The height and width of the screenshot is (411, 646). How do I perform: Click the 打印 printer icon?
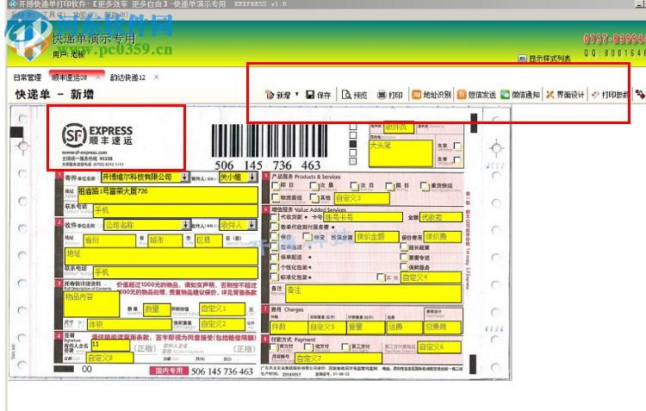click(x=382, y=95)
